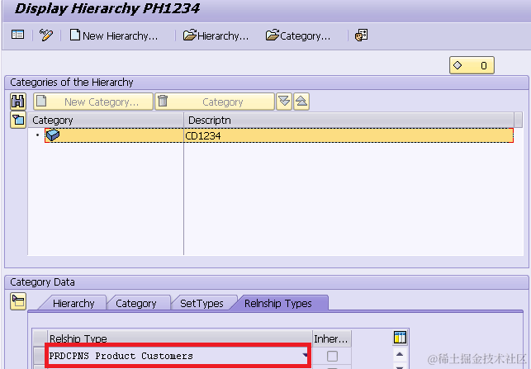Select the blue cube category node

point(53,135)
